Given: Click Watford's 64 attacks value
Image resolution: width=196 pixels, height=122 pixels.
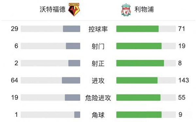Looking at the screenshot, I should pyautogui.click(x=14, y=80).
